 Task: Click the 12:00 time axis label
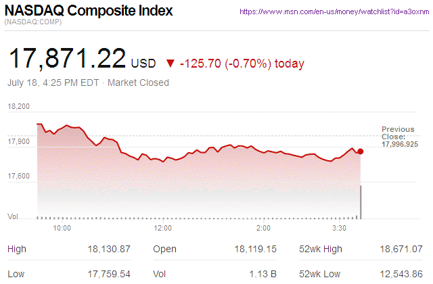(x=162, y=229)
